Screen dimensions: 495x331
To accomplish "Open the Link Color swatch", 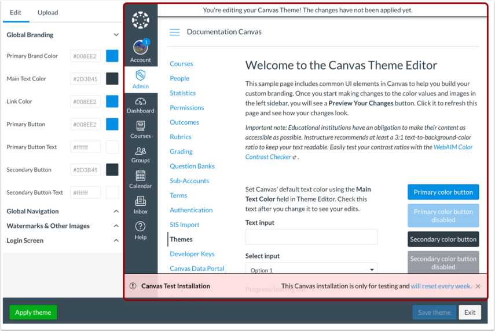I will pos(112,101).
